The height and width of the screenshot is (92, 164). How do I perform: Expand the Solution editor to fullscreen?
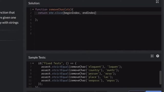click(157, 2)
